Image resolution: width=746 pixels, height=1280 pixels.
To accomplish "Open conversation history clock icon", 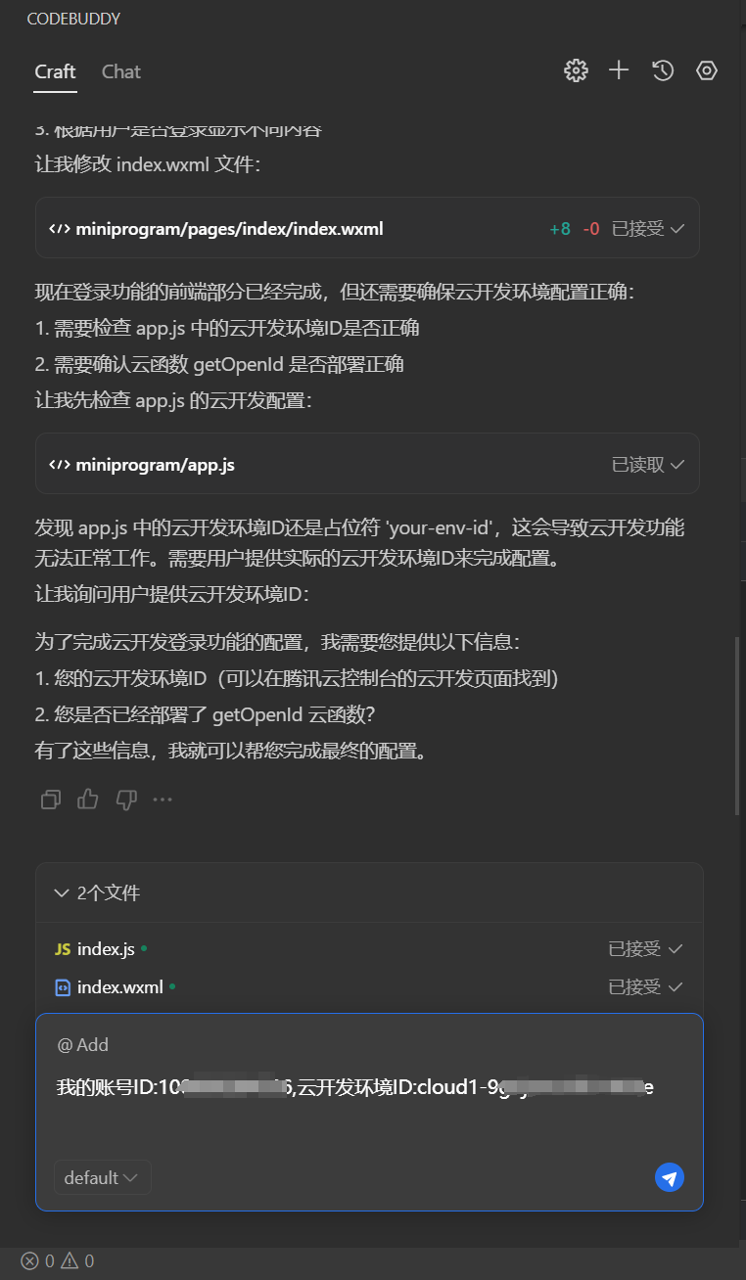I will (663, 70).
